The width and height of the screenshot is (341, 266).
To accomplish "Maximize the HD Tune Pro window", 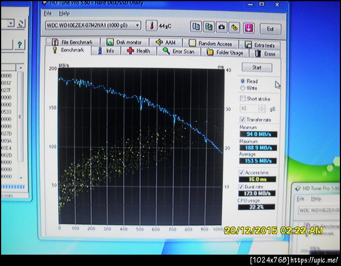I will click(262, 4).
